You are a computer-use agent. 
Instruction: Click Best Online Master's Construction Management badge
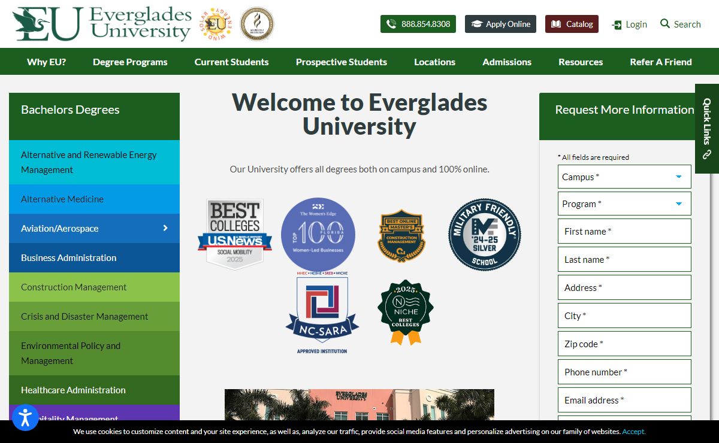[x=401, y=235]
